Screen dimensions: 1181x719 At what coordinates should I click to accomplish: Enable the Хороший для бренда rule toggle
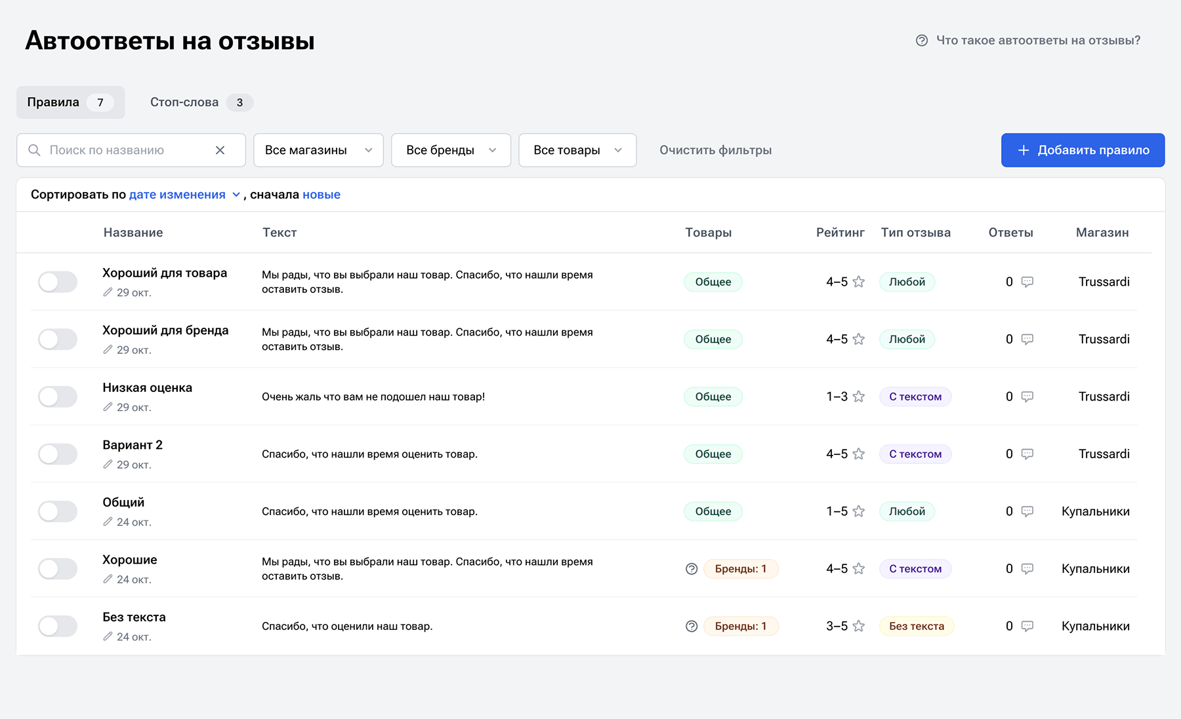pyautogui.click(x=58, y=340)
